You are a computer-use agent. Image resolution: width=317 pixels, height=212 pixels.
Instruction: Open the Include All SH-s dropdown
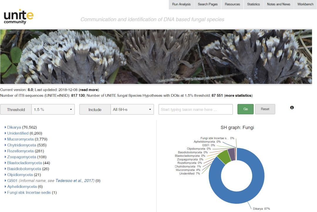point(132,109)
